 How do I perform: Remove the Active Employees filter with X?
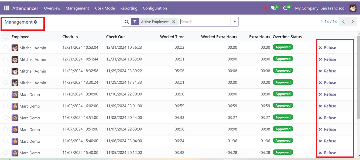coord(174,22)
